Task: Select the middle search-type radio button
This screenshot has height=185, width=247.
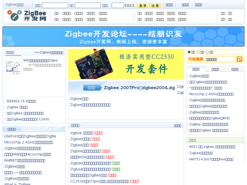Action: (x=198, y=52)
